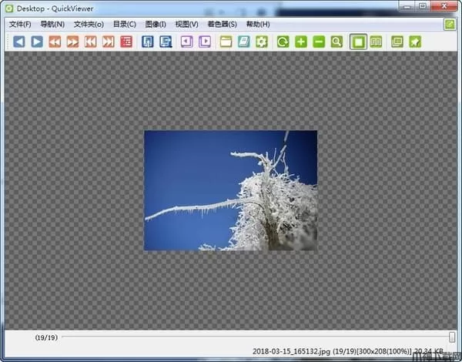Image resolution: width=462 pixels, height=362 pixels.
Task: Click the page position slider at the bottom
Action: tap(254, 337)
